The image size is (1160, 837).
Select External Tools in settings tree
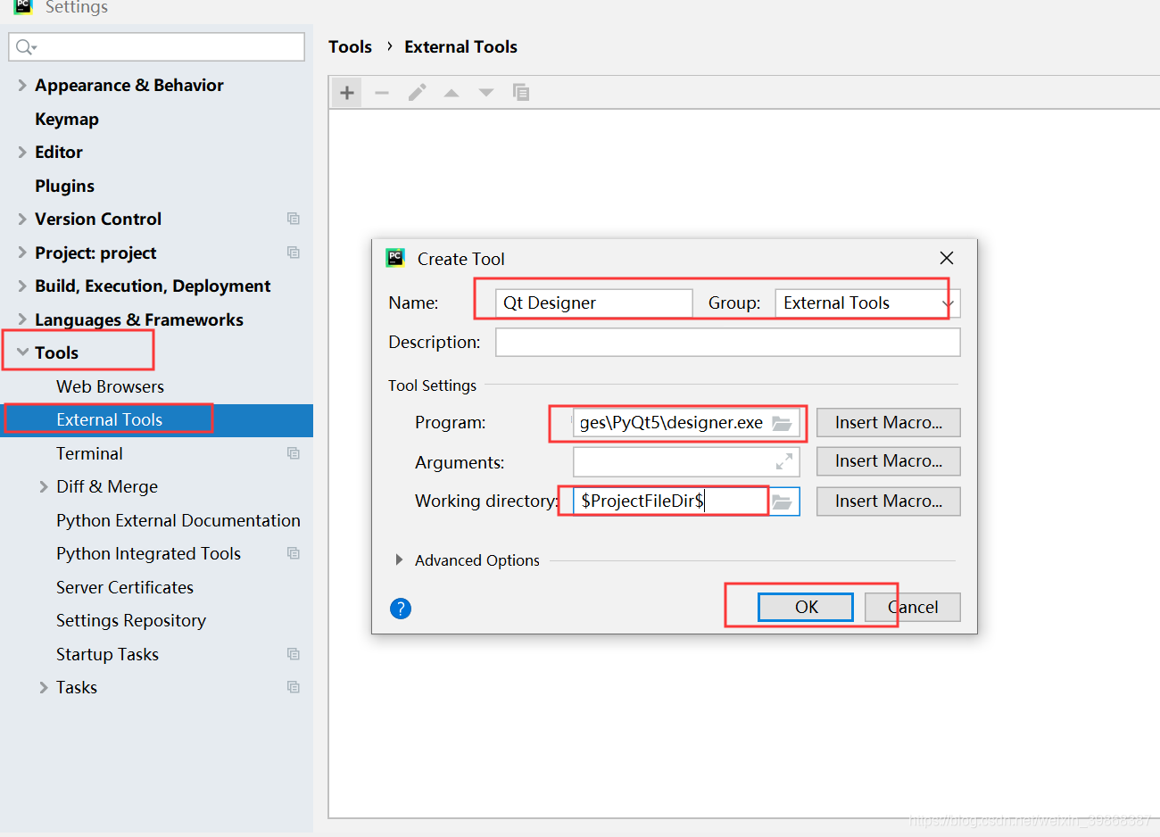[157, 419]
